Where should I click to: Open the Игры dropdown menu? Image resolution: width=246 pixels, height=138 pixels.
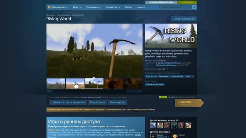click(77, 7)
